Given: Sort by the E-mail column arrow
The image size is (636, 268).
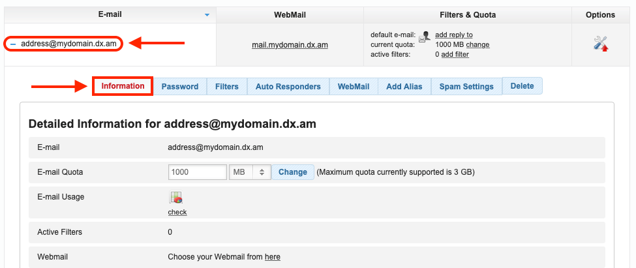Looking at the screenshot, I should pos(207,15).
